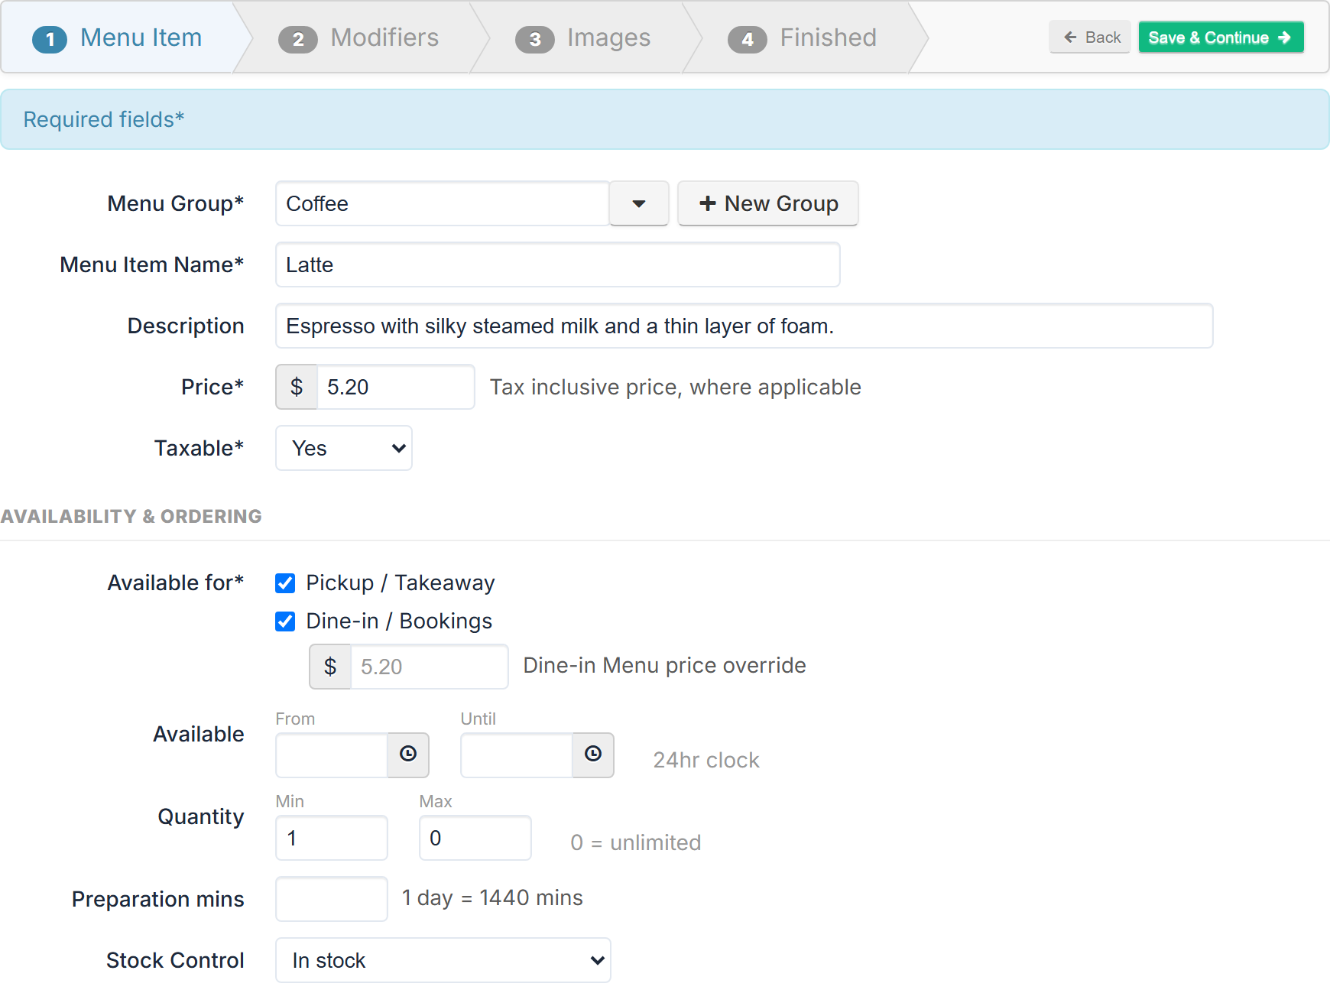Click the 'Tax inclusive price' hint text
Screen dimensions: 1330x1006
676,387
